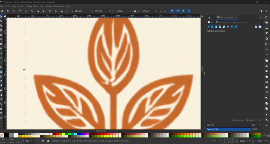This screenshot has height=144, width=270.
Task: Set fill to linear gradient
Action: tap(216, 27)
